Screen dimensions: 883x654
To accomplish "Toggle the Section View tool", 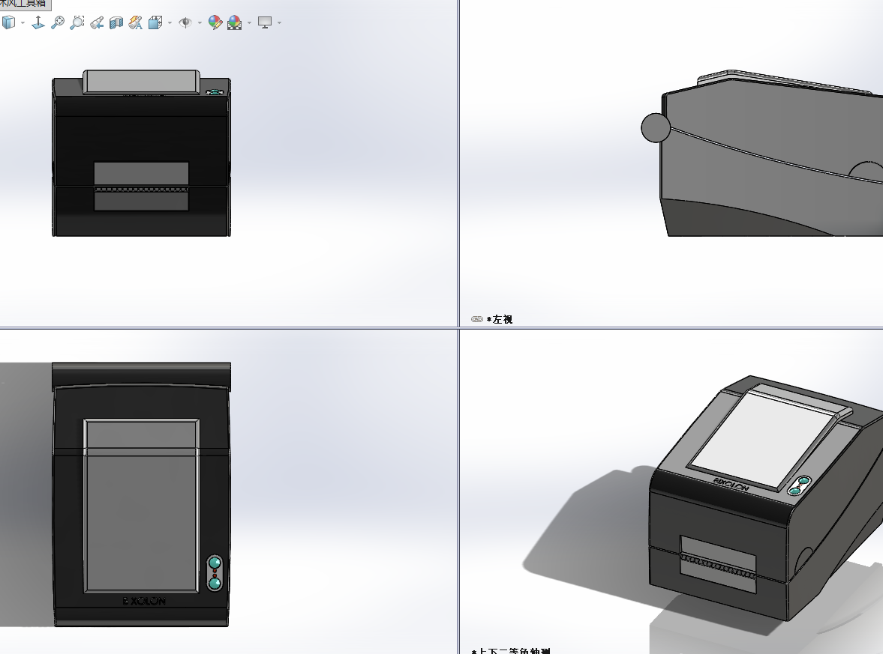I will (116, 22).
